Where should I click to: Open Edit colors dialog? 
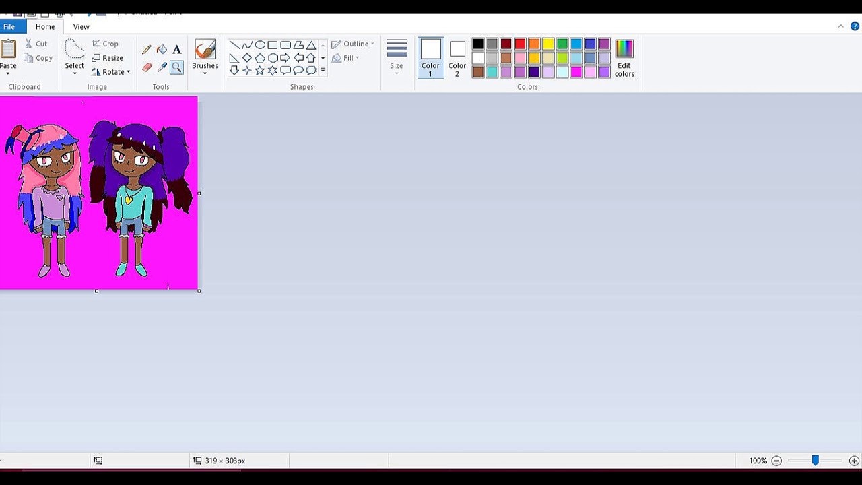coord(624,57)
